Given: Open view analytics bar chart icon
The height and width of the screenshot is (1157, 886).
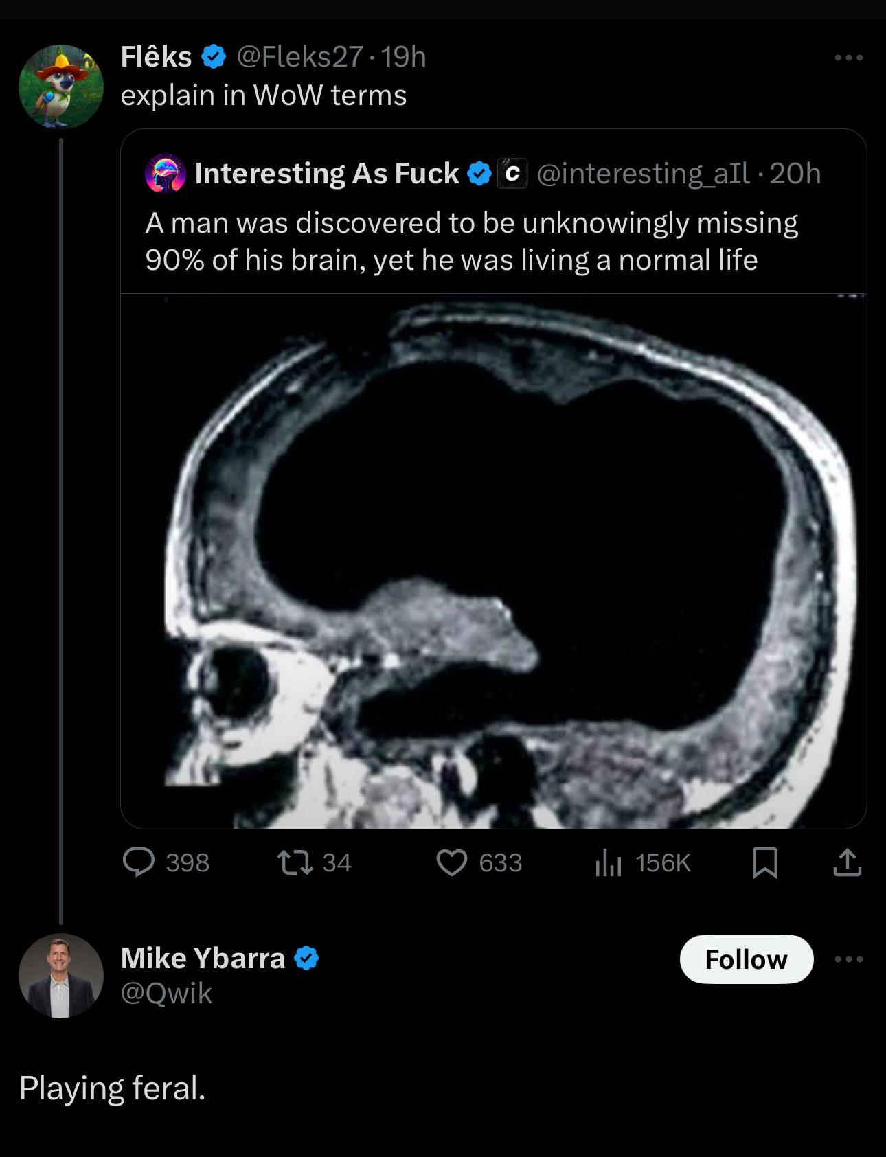Looking at the screenshot, I should [608, 862].
